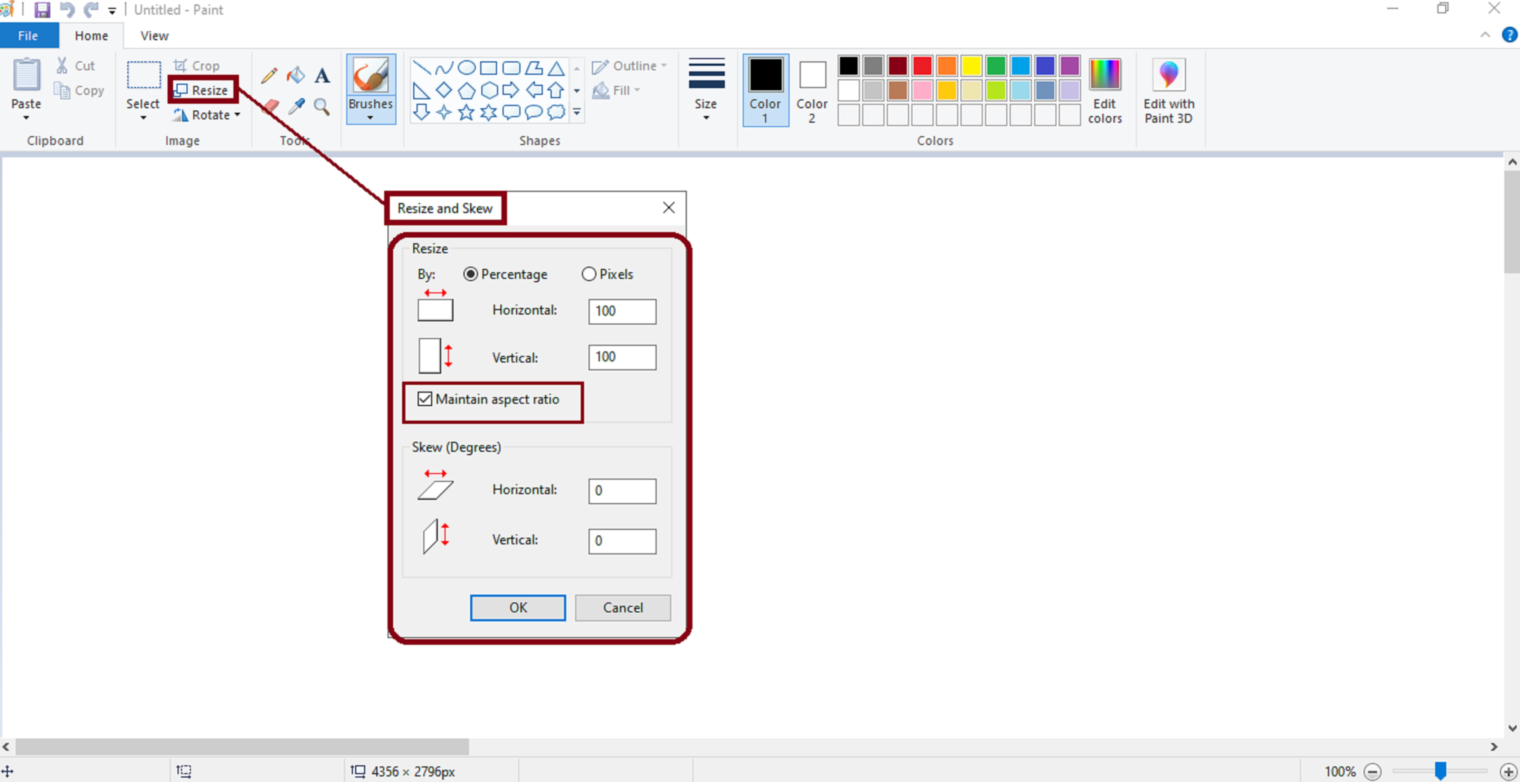Click the five-point star shape
The image size is (1520, 782).
pos(466,112)
